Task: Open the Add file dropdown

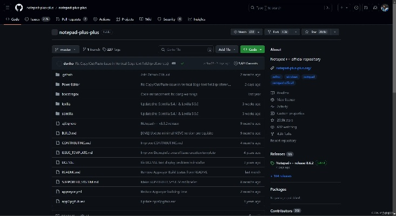Action: (226, 49)
